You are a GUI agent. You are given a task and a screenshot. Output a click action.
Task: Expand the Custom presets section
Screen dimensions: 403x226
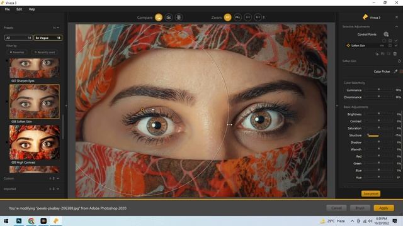(58, 178)
